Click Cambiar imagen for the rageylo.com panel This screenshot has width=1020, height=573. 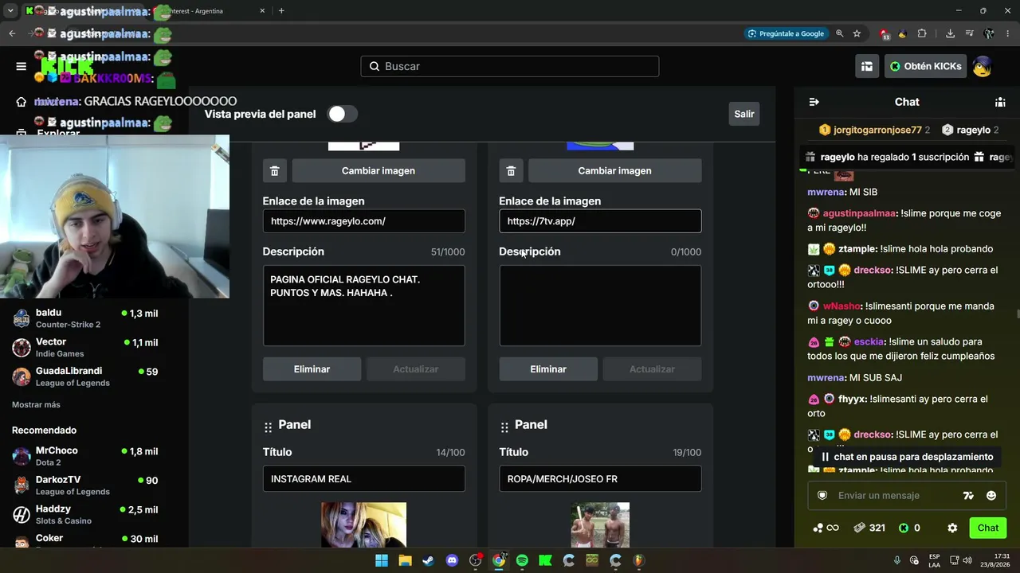tap(379, 171)
